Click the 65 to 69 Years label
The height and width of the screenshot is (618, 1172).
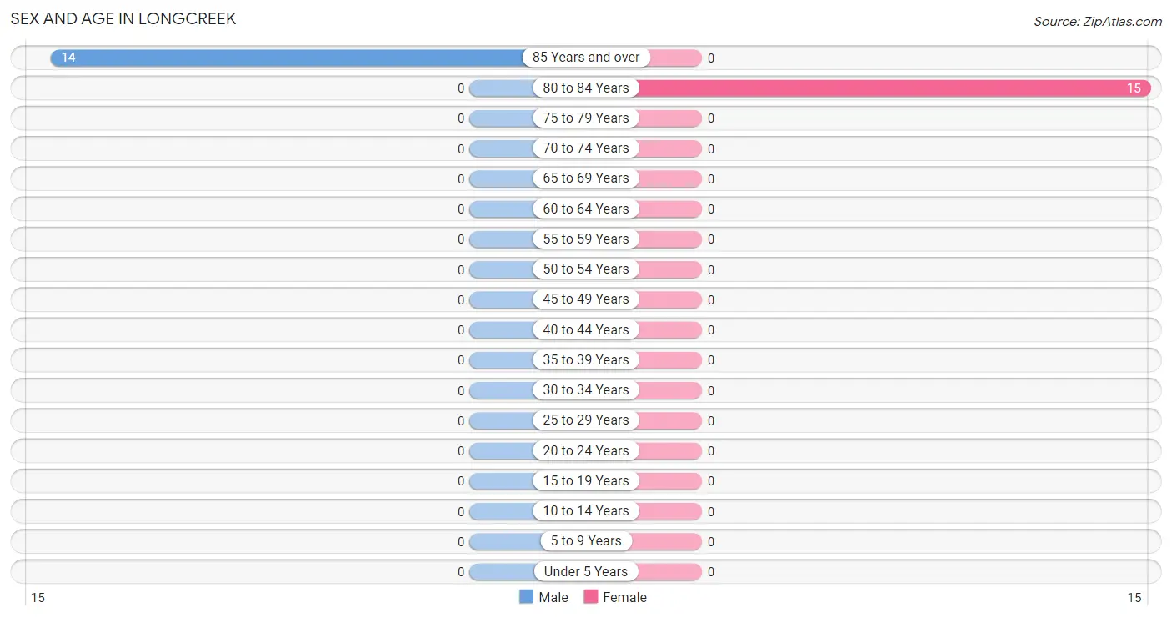click(586, 178)
